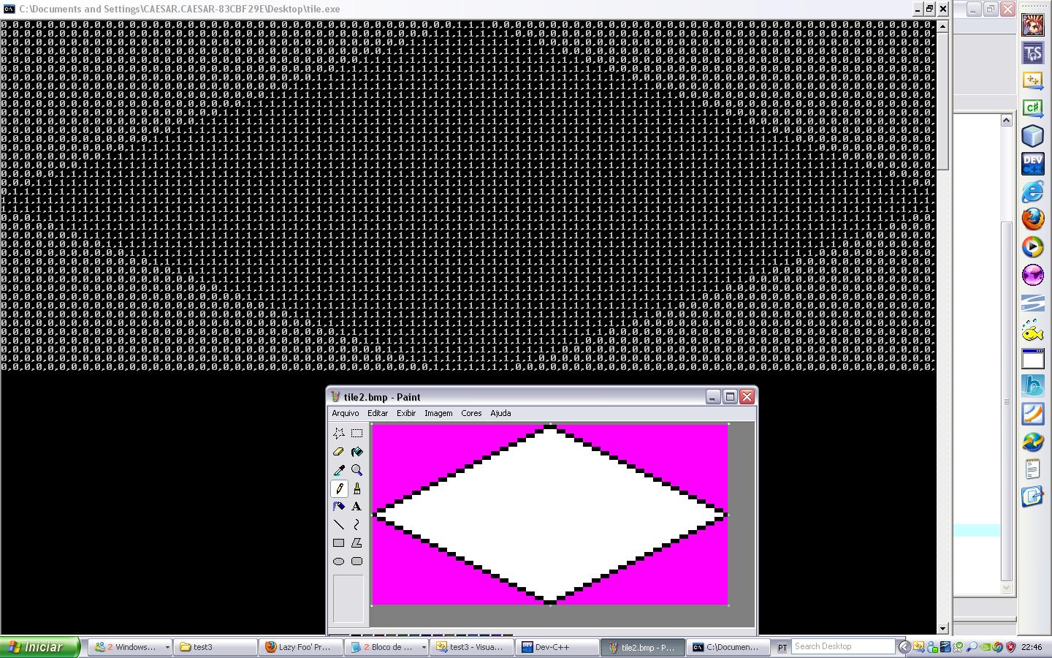The width and height of the screenshot is (1052, 658).
Task: Open the Ajuda menu in Paint
Action: click(500, 413)
